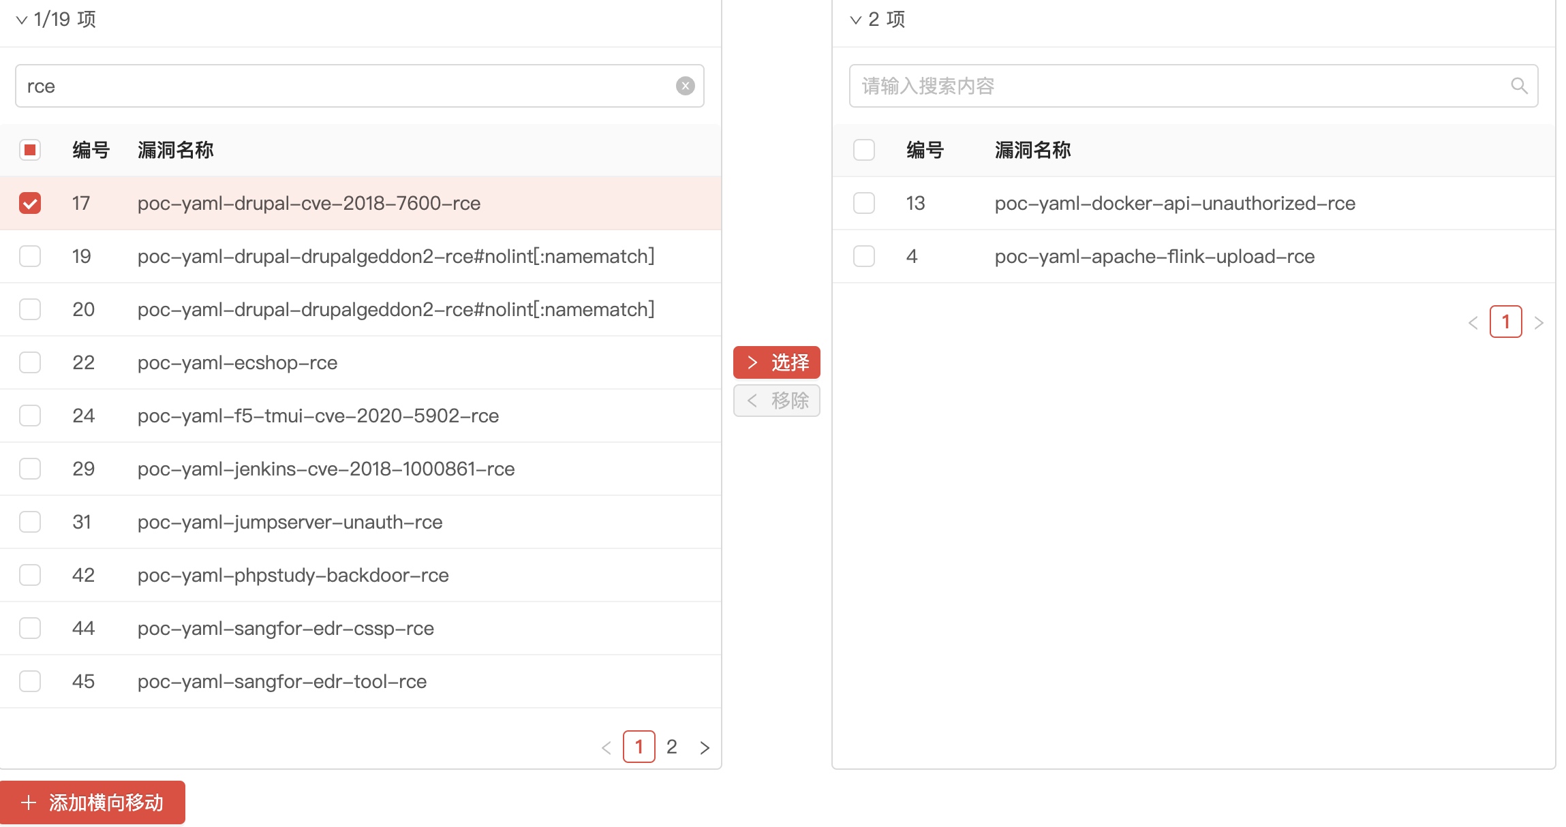Click previous page arrow in right list
Viewport: 1566px width, 827px height.
click(1473, 323)
